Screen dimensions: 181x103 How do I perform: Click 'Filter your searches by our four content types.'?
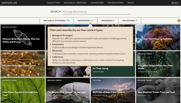point(76,30)
